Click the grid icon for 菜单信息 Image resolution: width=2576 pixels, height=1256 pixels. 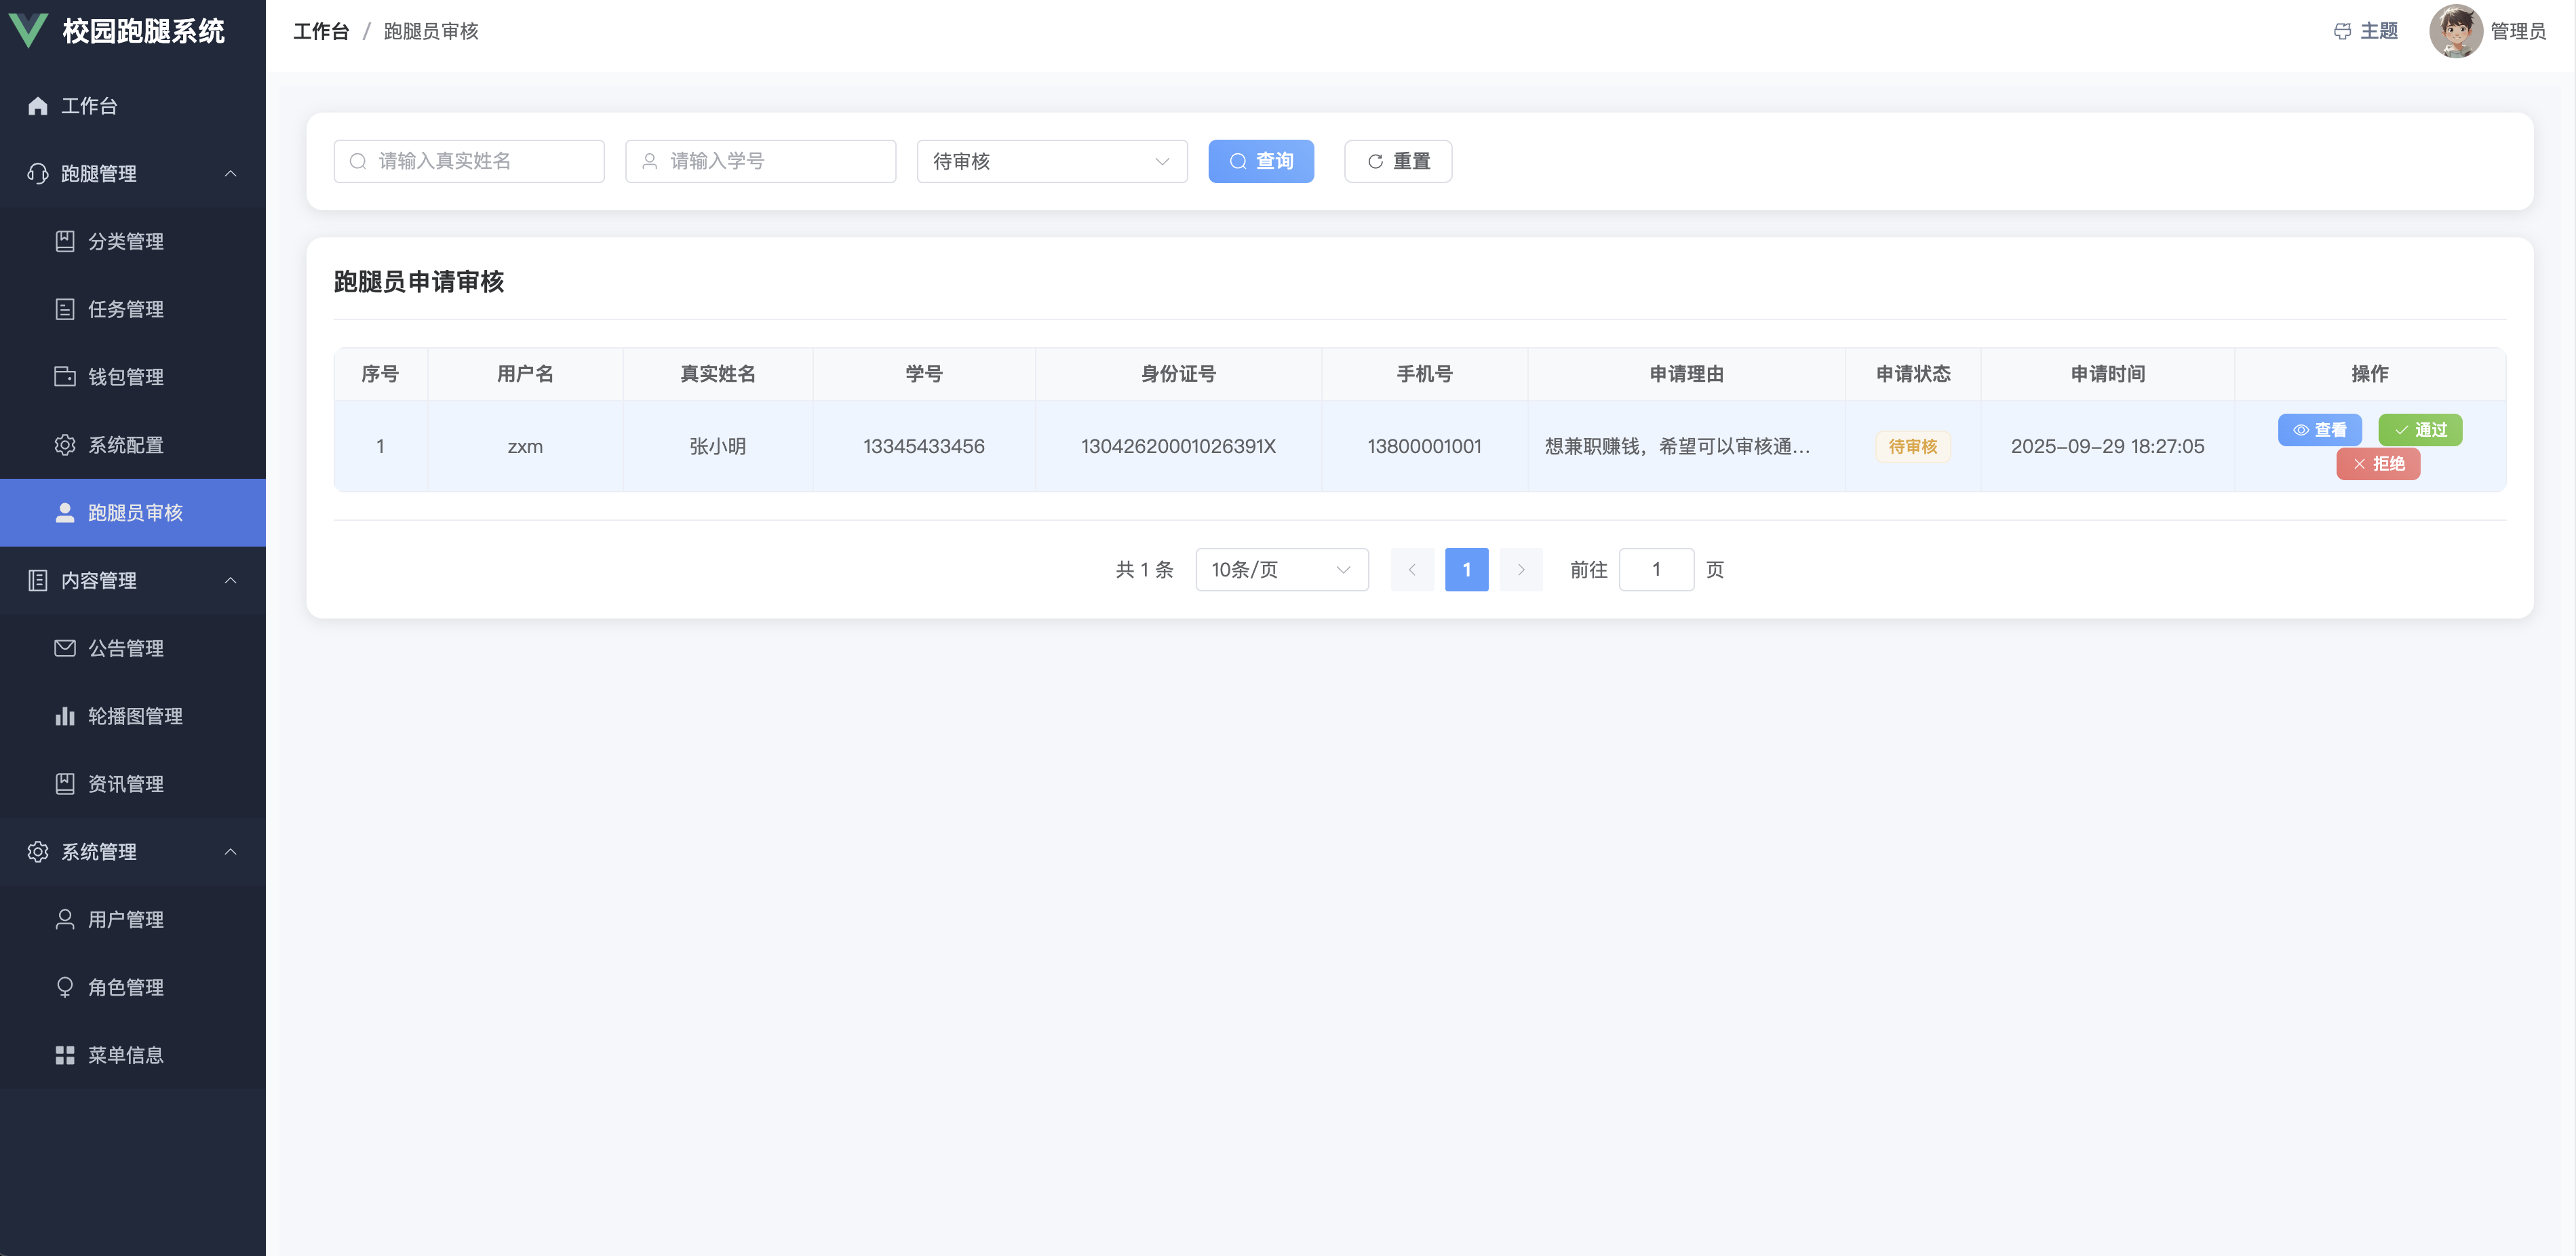click(65, 1055)
